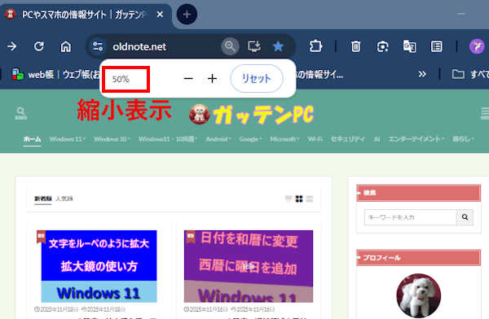
Task: Click the forward navigation arrow
Action: click(x=12, y=46)
